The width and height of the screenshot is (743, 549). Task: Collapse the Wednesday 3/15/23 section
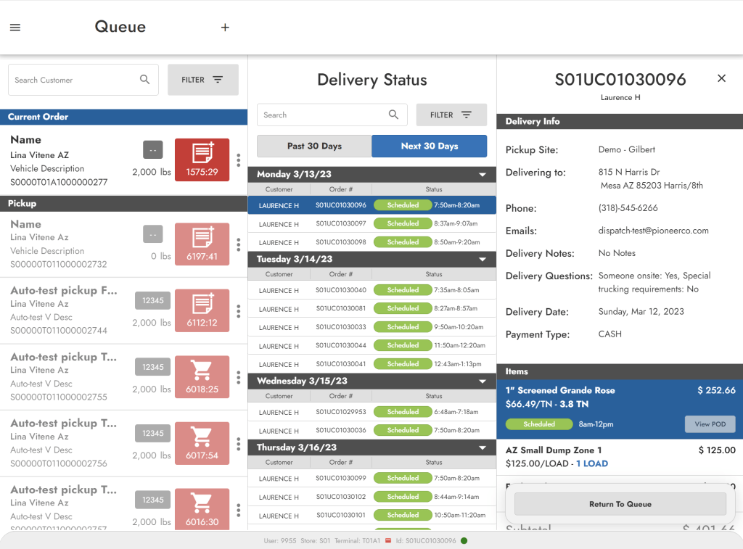tap(482, 381)
